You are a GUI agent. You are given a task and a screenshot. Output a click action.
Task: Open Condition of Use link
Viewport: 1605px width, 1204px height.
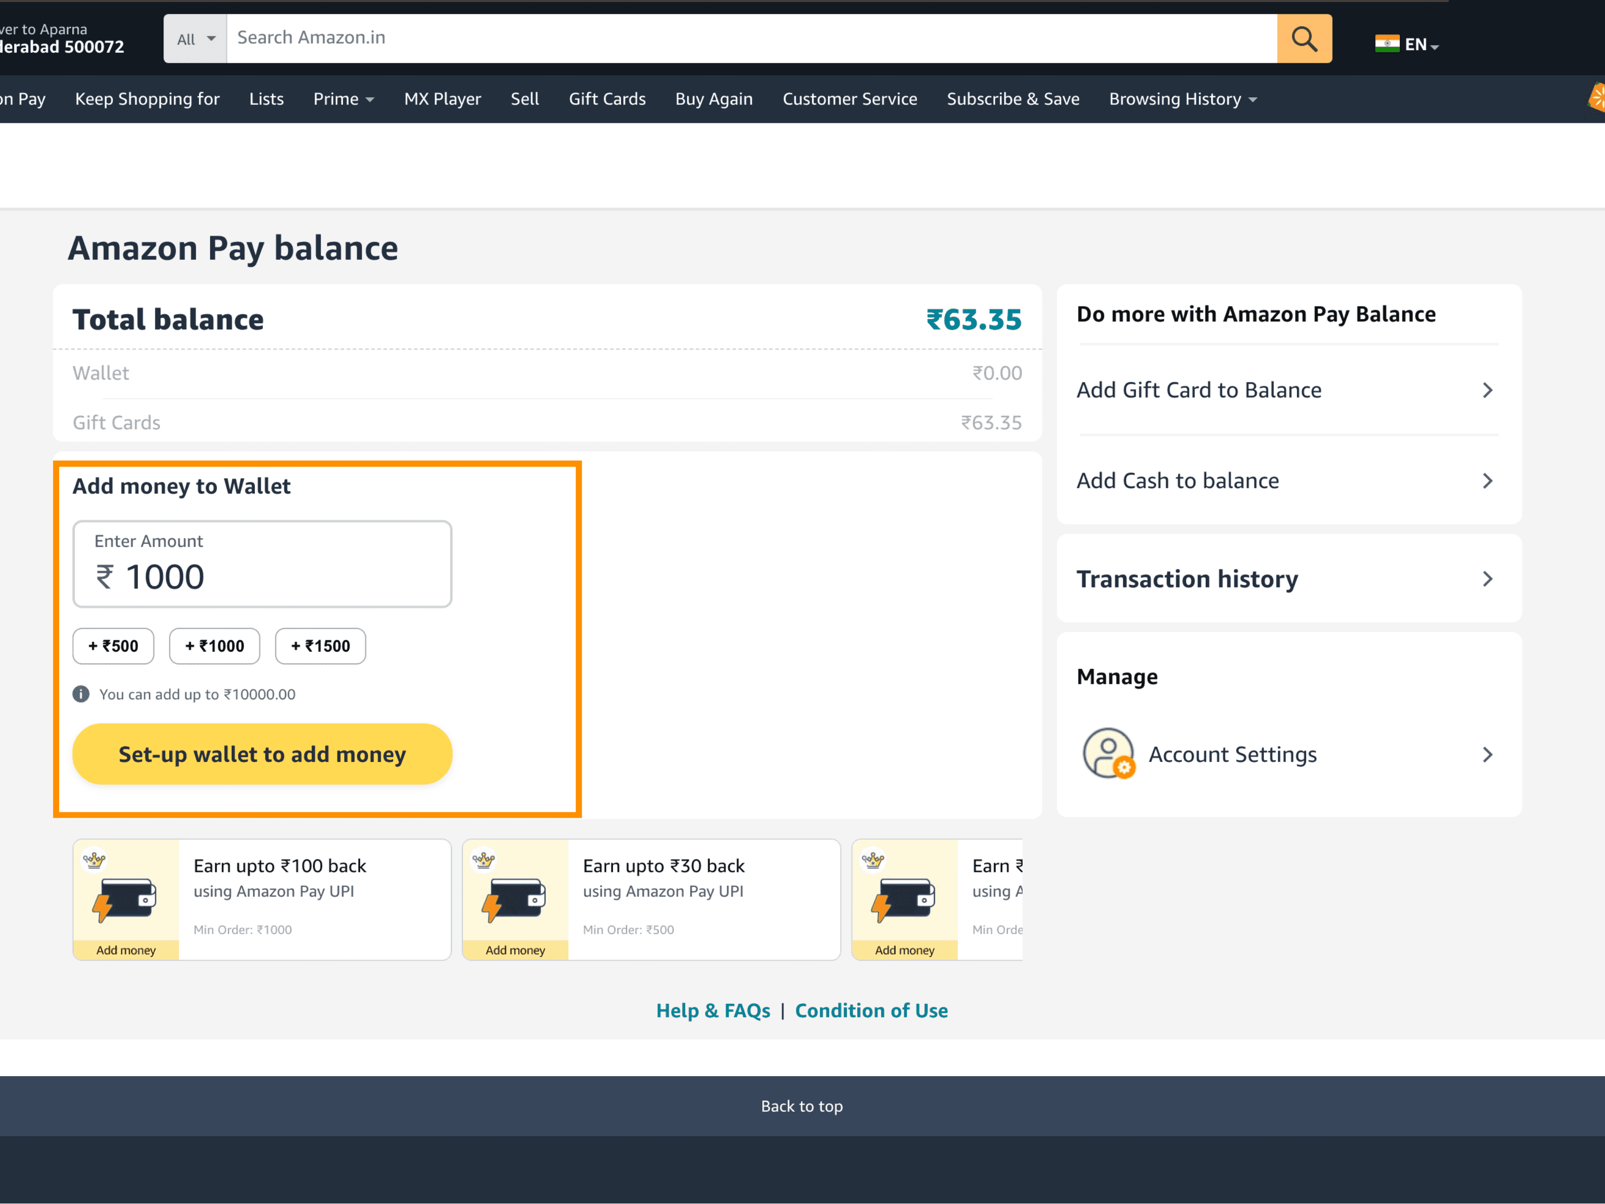pos(871,1010)
